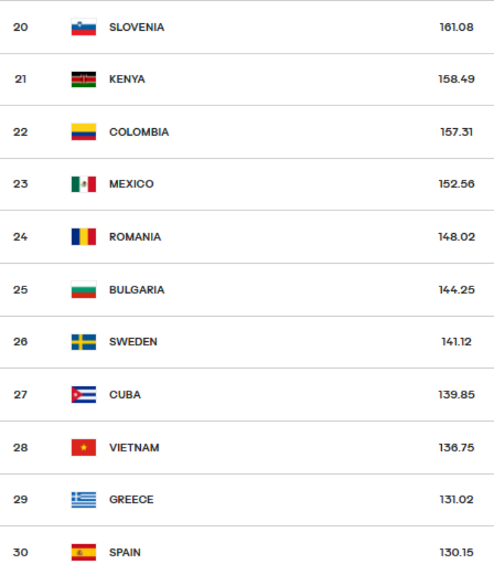Click the Bulgaria flag icon
The image size is (494, 575).
(83, 290)
